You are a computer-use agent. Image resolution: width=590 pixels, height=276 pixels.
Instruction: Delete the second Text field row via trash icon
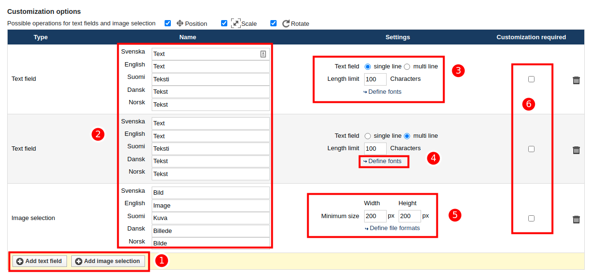(576, 150)
